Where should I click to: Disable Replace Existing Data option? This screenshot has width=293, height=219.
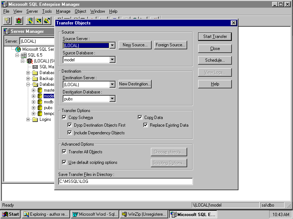[146, 125]
